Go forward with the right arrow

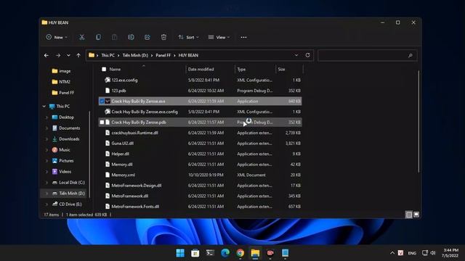[x=58, y=55]
